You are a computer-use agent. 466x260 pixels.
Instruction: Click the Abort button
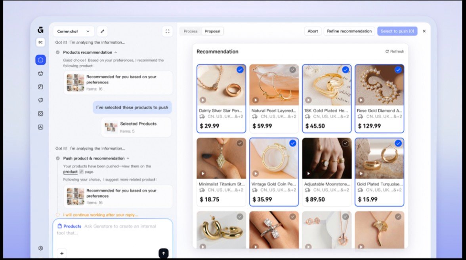click(x=313, y=31)
